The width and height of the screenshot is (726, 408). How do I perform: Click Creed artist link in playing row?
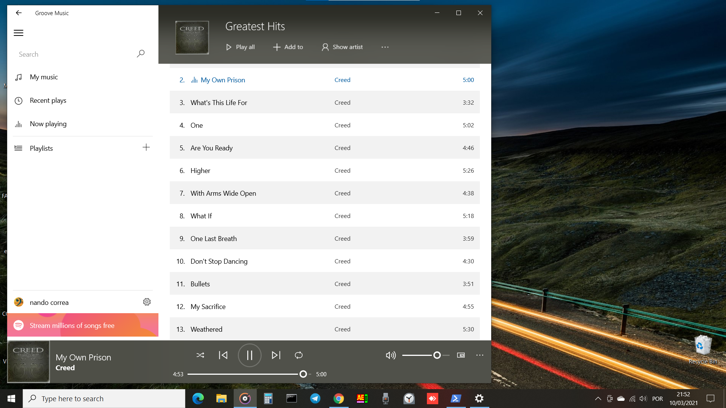click(342, 80)
